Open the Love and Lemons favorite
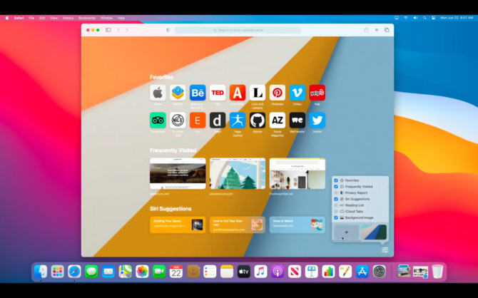This screenshot has width=478, height=298. click(258, 93)
